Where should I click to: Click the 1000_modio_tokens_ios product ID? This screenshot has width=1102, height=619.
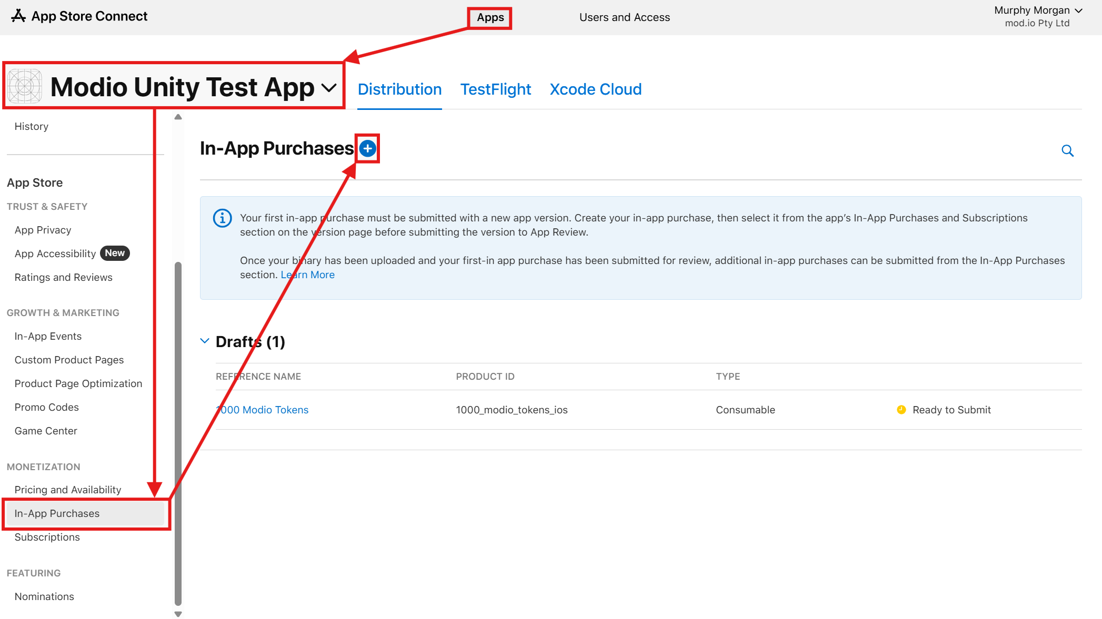click(x=512, y=410)
